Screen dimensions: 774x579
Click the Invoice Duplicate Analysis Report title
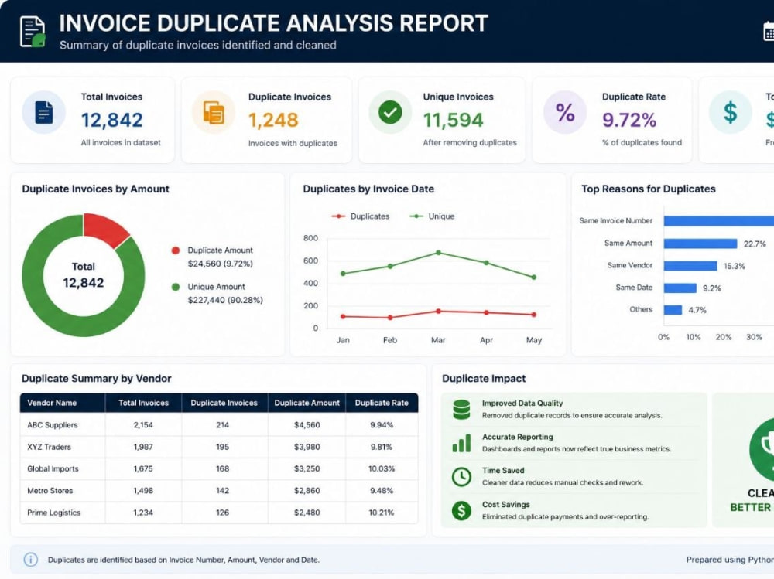coord(273,23)
